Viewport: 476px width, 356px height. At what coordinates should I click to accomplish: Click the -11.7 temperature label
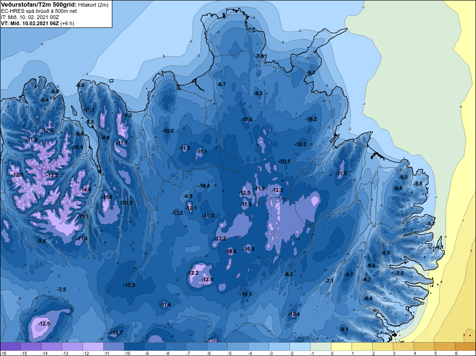pos(122,143)
